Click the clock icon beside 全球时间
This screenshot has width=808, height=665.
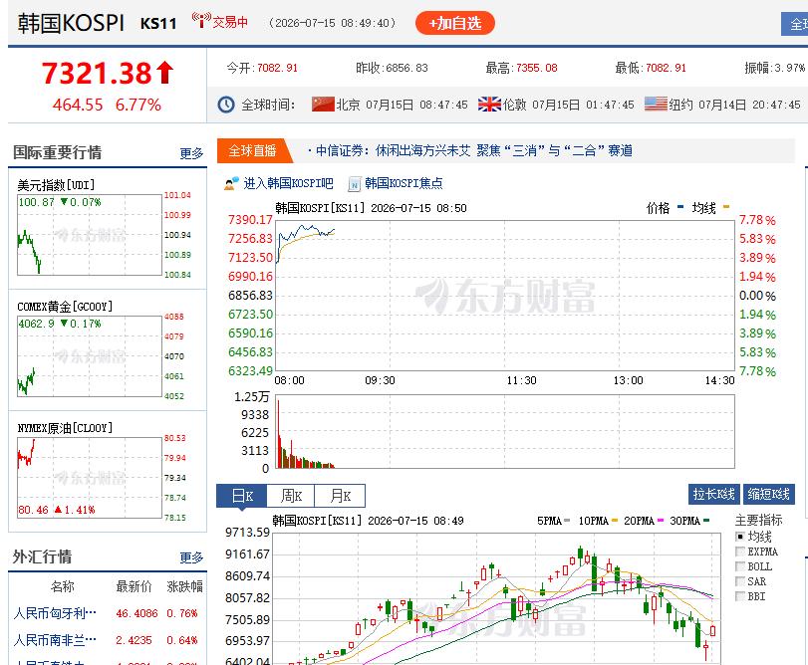pos(226,105)
